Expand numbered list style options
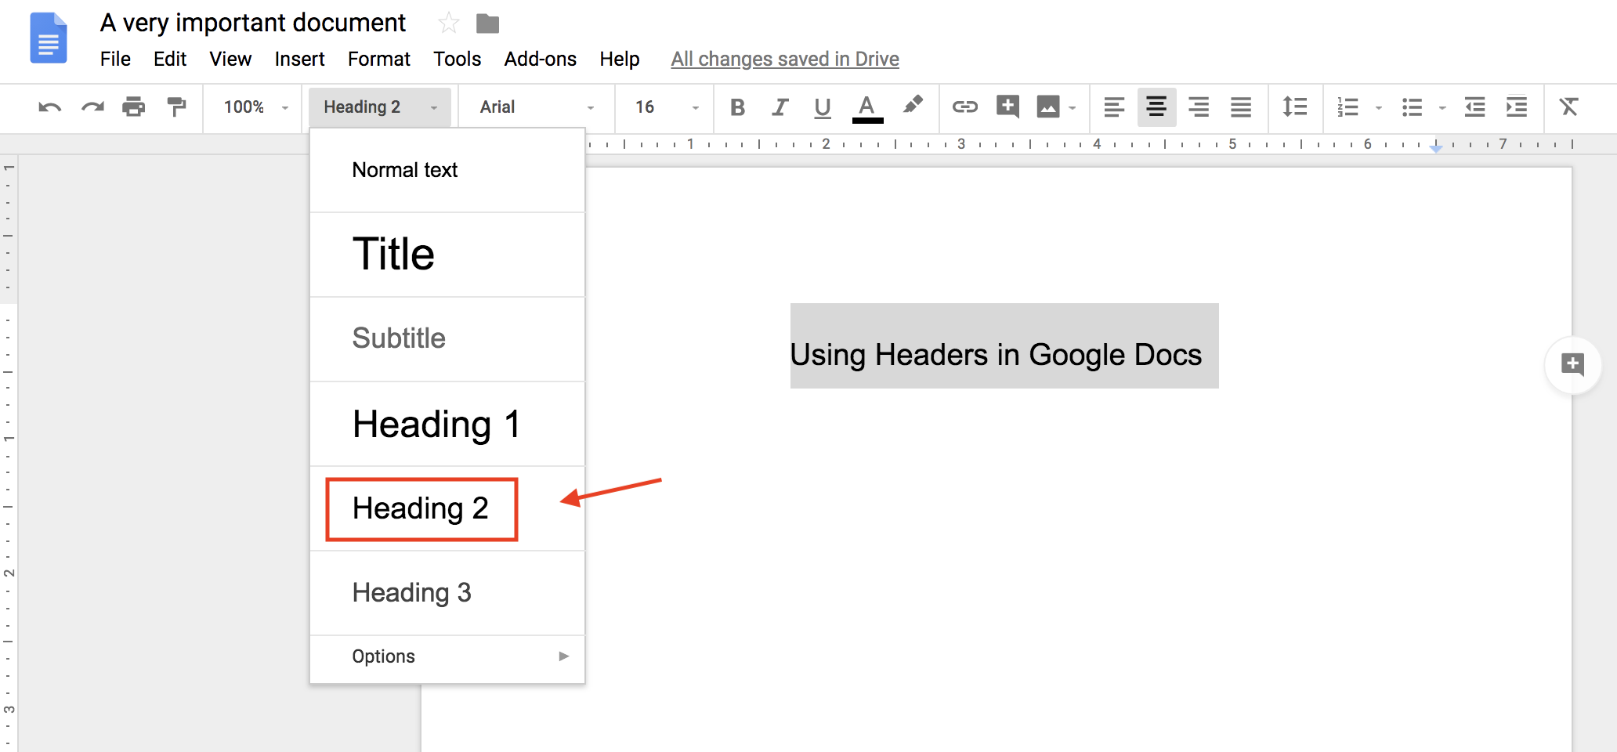The width and height of the screenshot is (1617, 752). click(x=1379, y=108)
